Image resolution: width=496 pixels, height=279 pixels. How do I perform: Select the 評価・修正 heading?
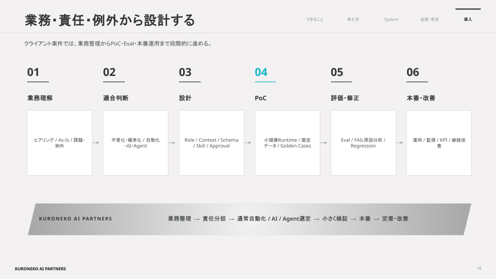coord(345,98)
